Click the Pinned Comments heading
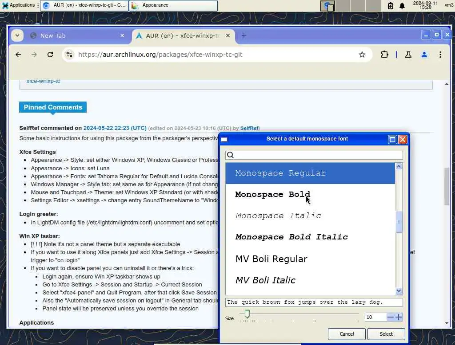This screenshot has width=455, height=345. coord(53,107)
